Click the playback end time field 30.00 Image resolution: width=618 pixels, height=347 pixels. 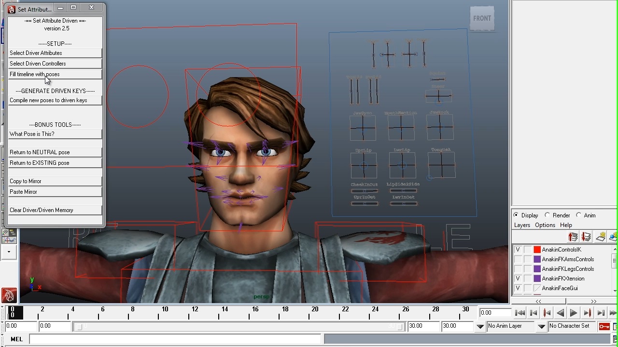click(x=423, y=326)
